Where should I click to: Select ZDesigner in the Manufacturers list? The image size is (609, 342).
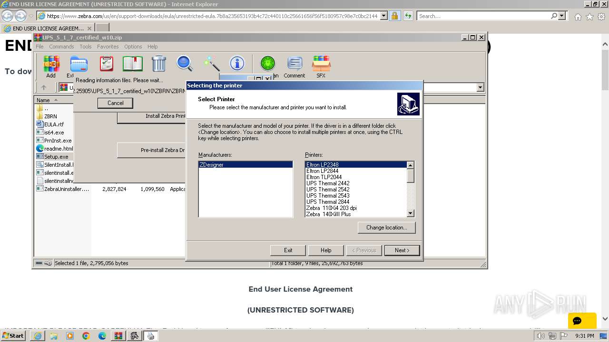click(246, 165)
